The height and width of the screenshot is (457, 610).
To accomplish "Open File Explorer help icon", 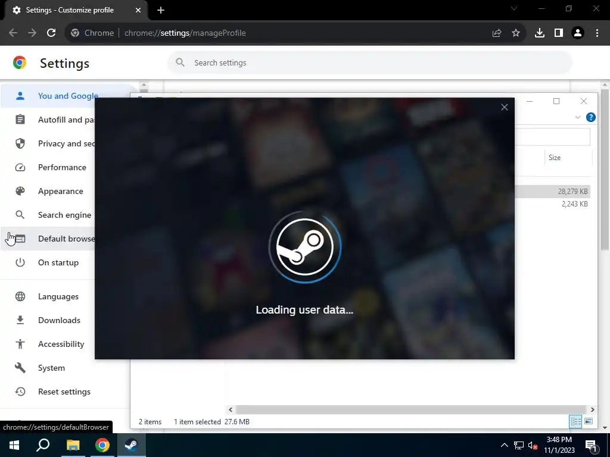I will pyautogui.click(x=590, y=117).
